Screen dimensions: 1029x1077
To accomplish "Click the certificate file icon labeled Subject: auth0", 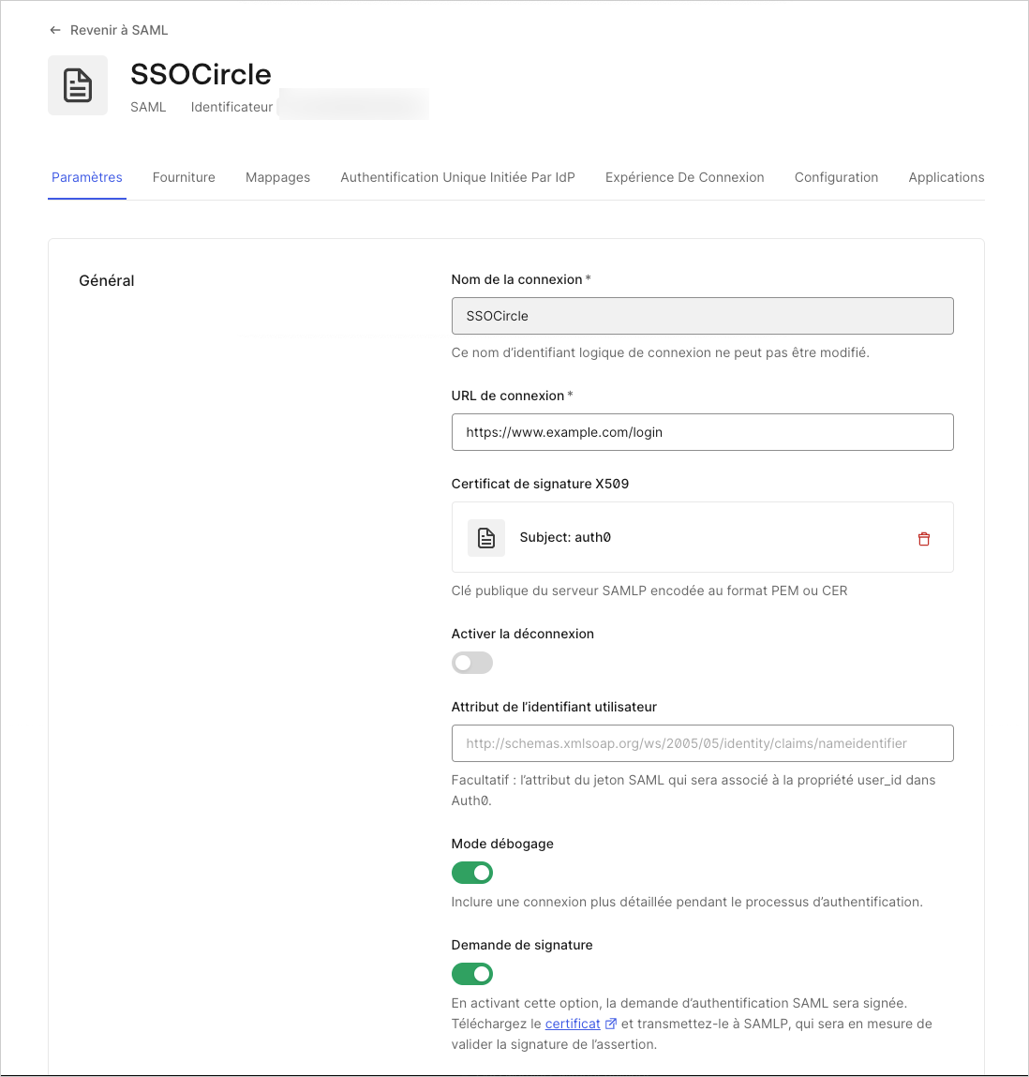I will [x=486, y=537].
